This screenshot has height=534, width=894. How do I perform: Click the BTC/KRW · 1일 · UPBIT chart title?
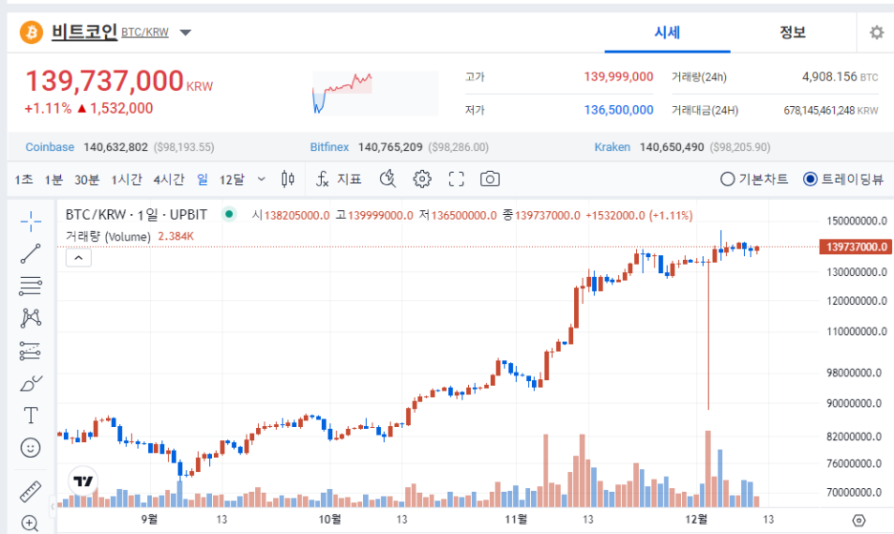[x=137, y=215]
